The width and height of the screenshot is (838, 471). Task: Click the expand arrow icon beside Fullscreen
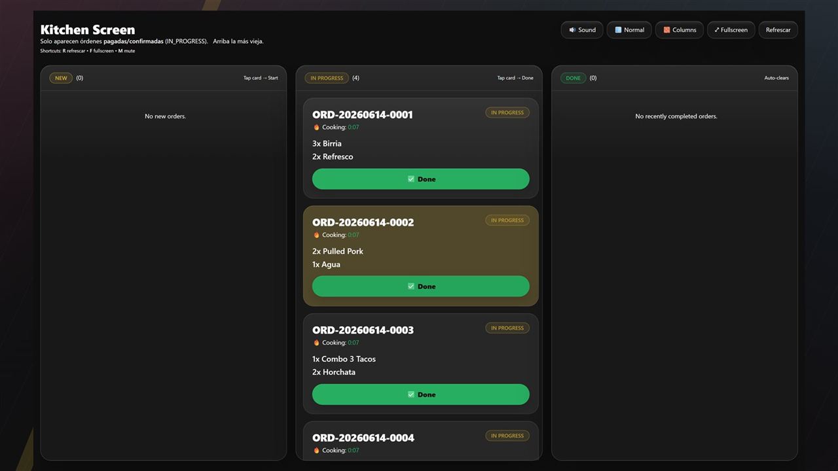[x=717, y=30]
